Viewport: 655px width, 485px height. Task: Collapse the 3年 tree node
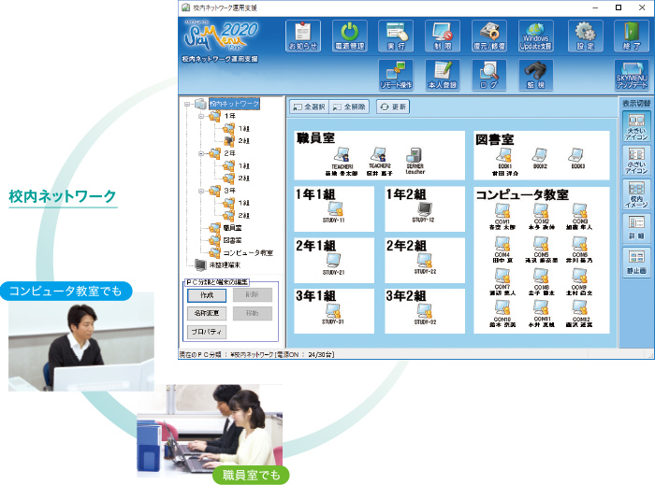(x=201, y=191)
